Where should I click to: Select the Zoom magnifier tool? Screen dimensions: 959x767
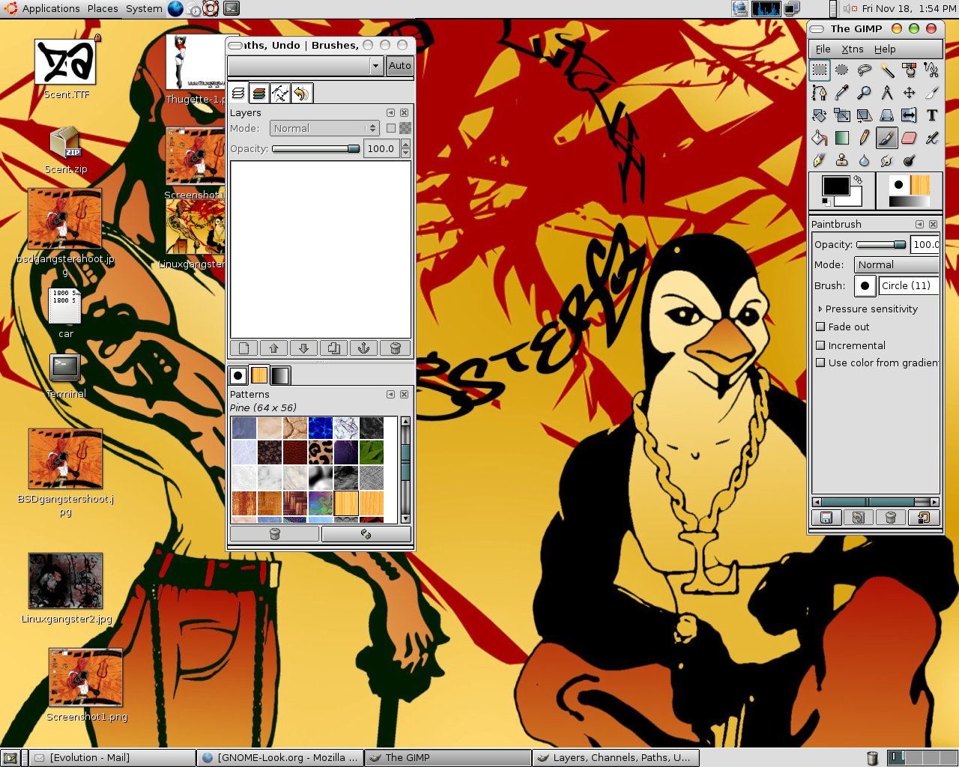coord(865,93)
